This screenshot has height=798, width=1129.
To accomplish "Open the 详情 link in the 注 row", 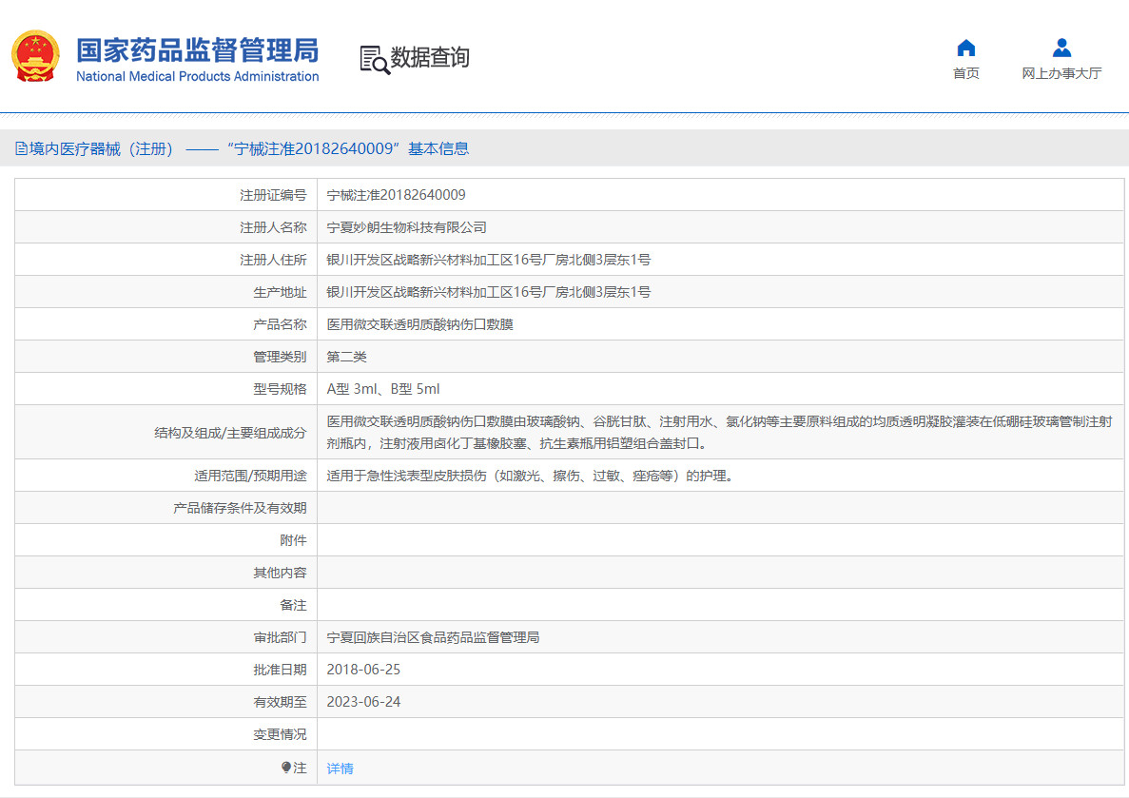I will (x=339, y=767).
